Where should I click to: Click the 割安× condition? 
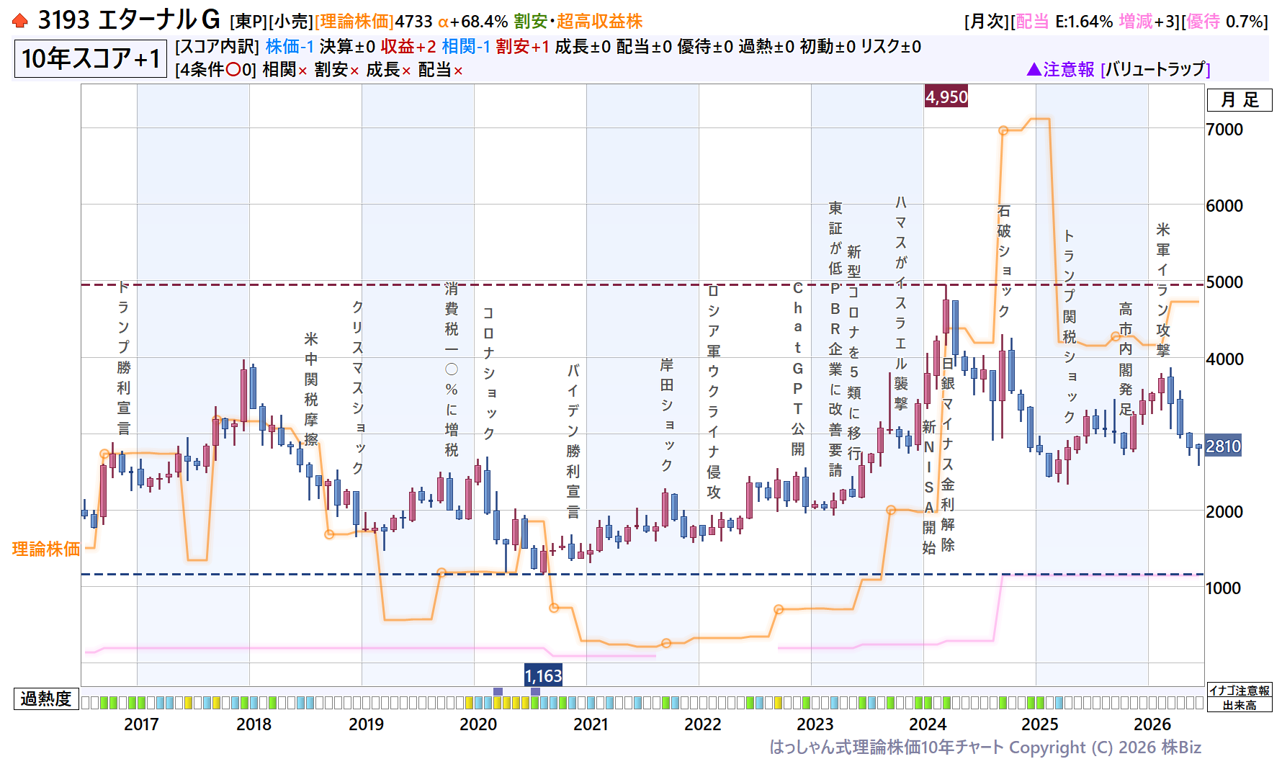pyautogui.click(x=336, y=70)
